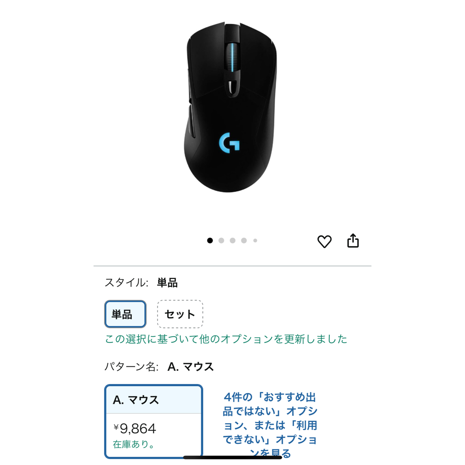
Task: Tap the 在庫あり stock status text
Action: coord(133,444)
